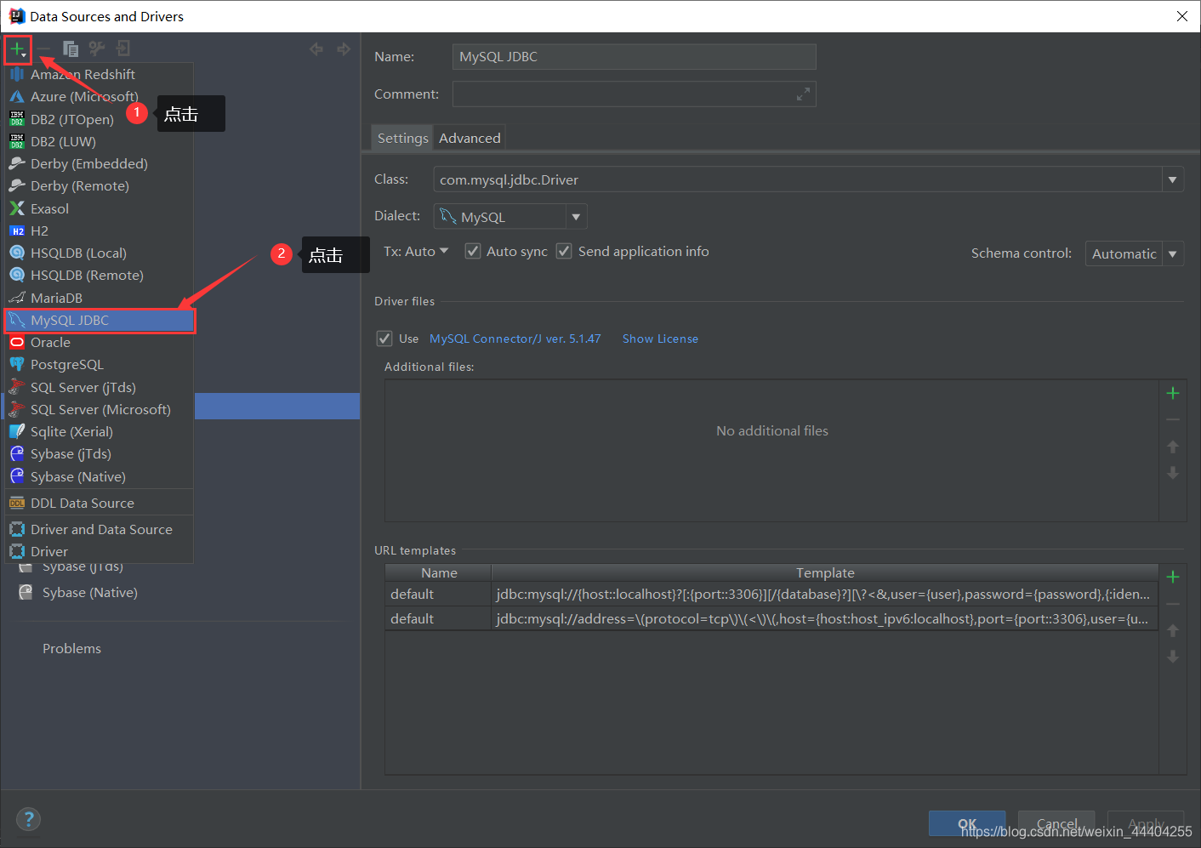Switch to the Settings tab

(x=402, y=138)
